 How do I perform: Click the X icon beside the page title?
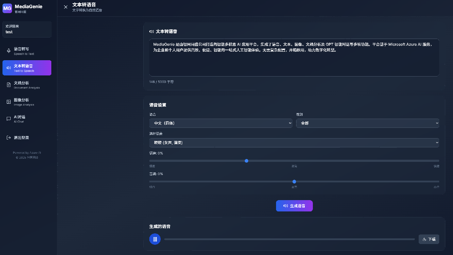click(65, 7)
